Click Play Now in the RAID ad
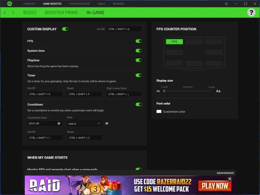The width and height of the screenshot is (260, 195). (x=215, y=186)
